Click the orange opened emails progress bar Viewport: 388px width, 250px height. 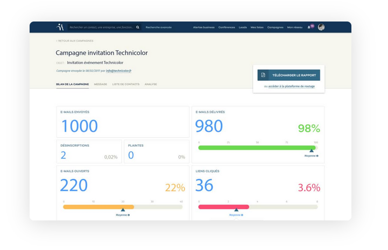click(x=123, y=207)
